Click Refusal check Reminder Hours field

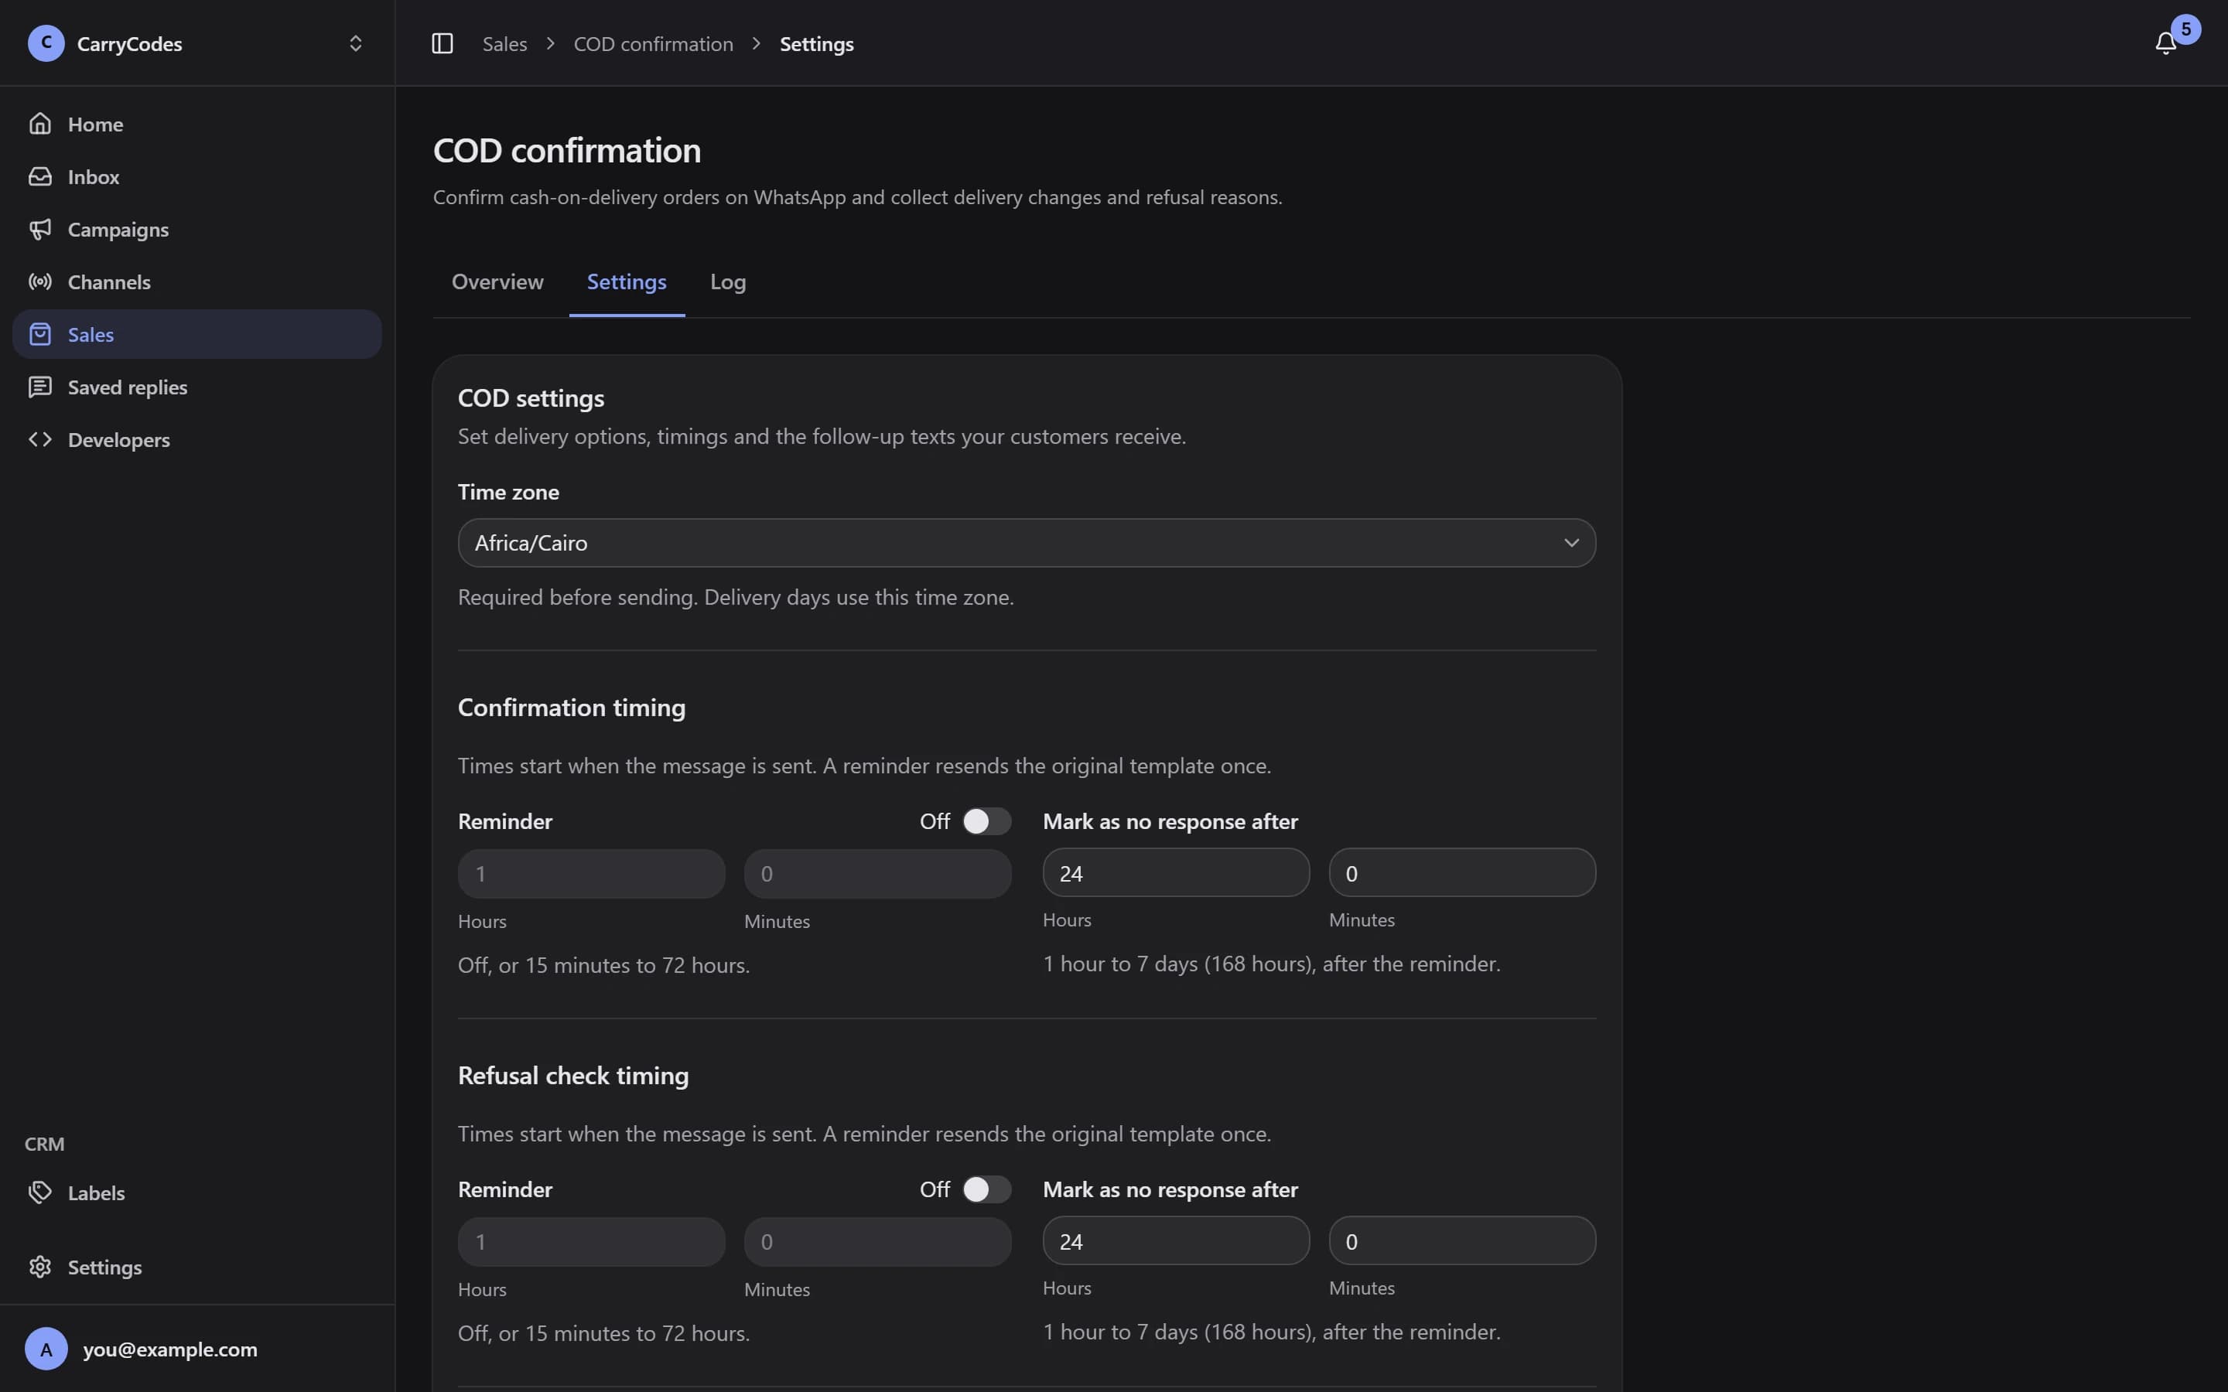coord(591,1242)
